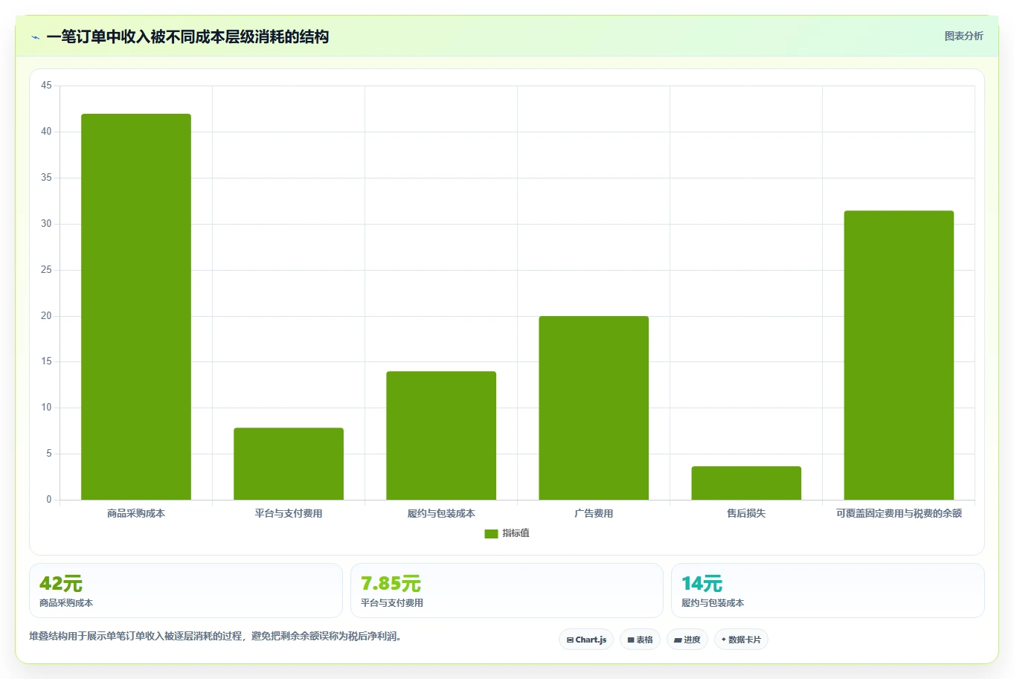Click the 14元 value text
The image size is (1014, 679).
click(702, 584)
